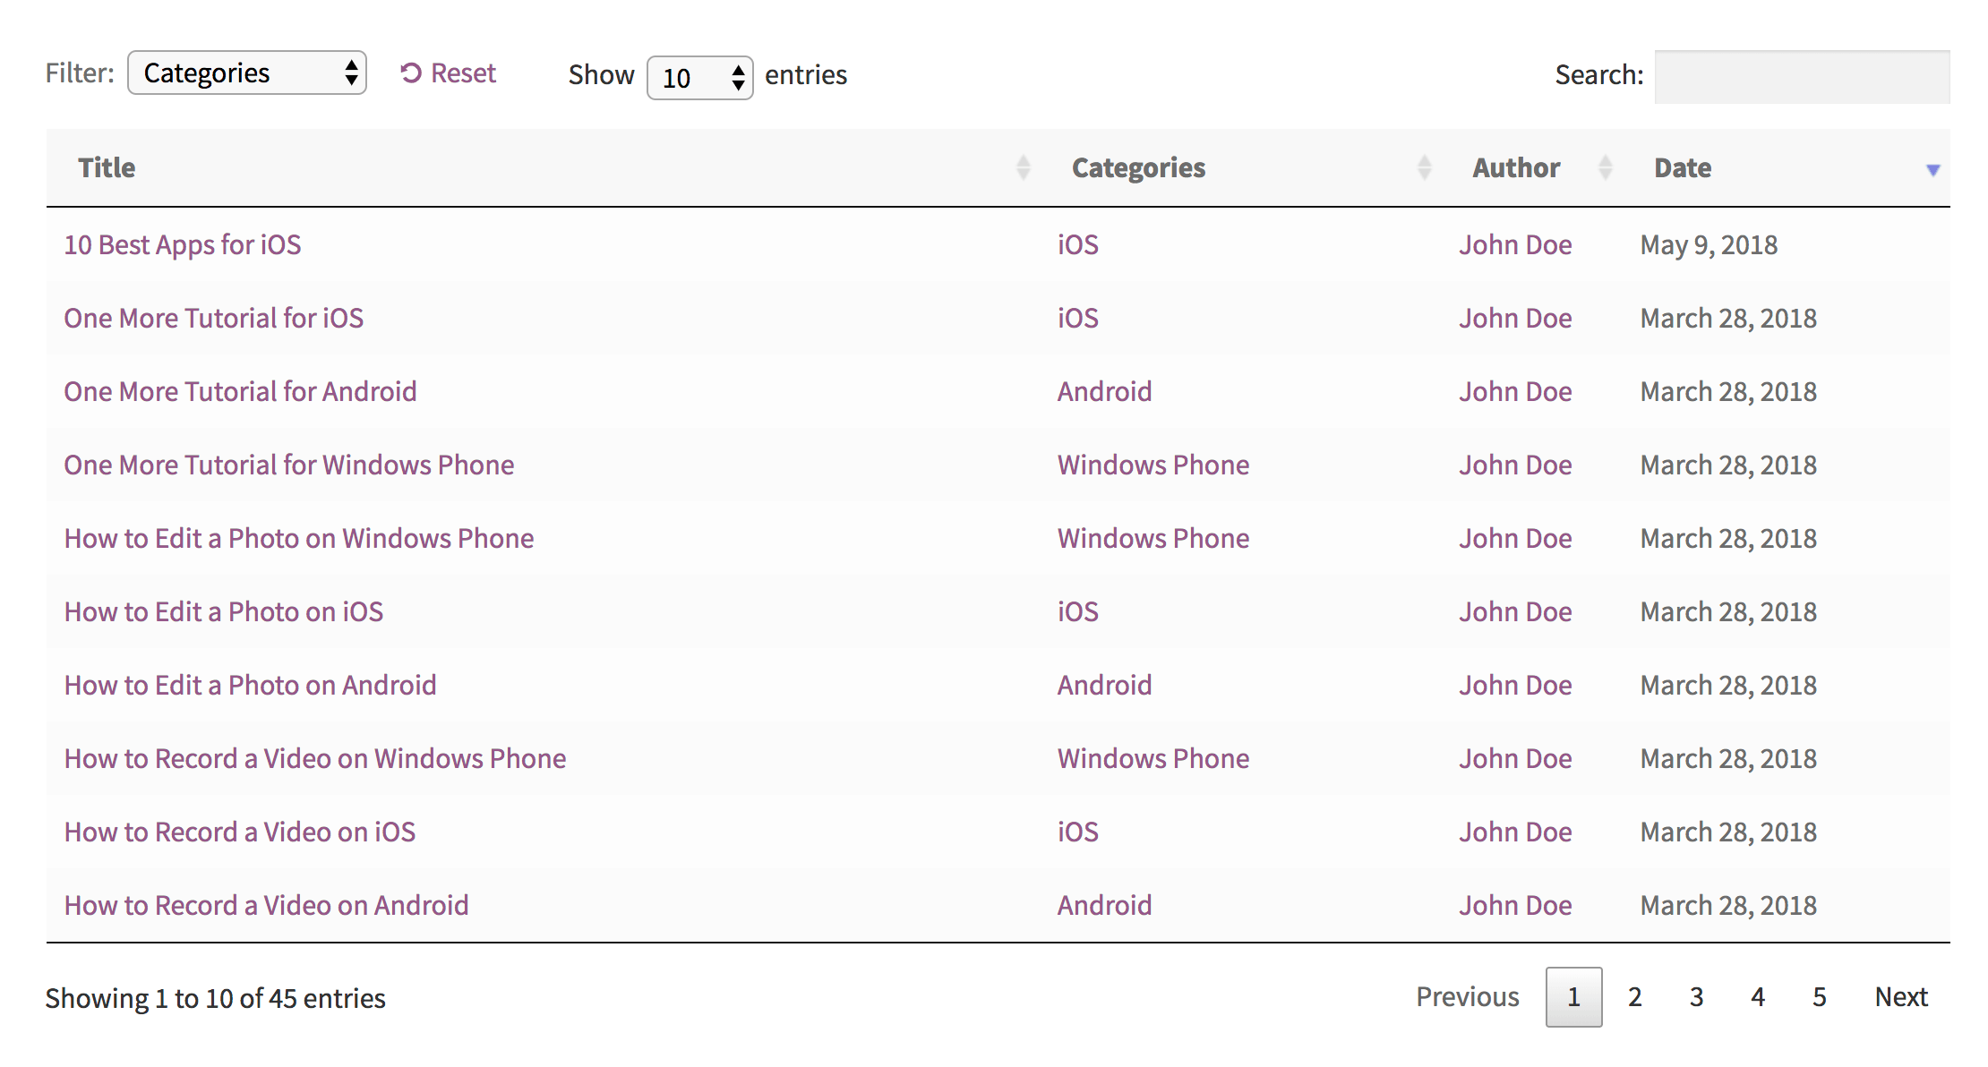This screenshot has height=1067, width=1988.
Task: Change the Show entries count dropdown
Action: pyautogui.click(x=699, y=78)
